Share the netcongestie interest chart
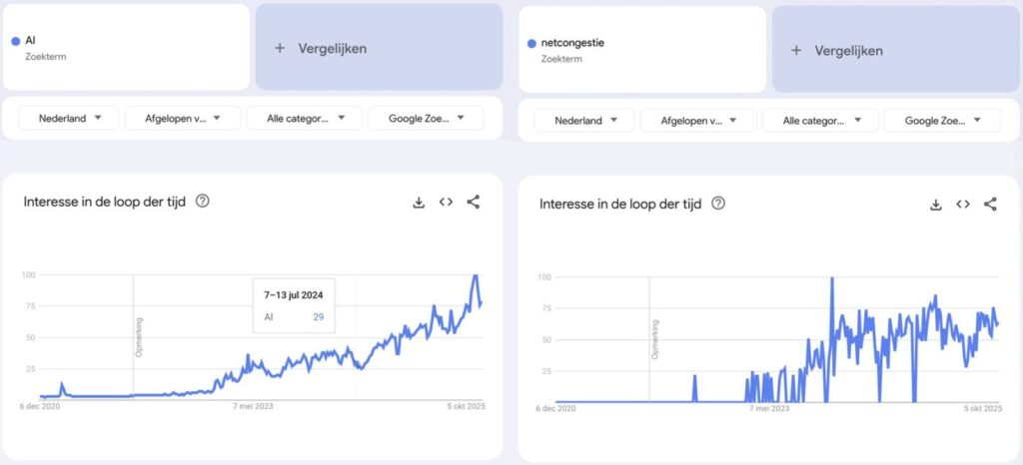This screenshot has width=1023, height=465. [990, 205]
